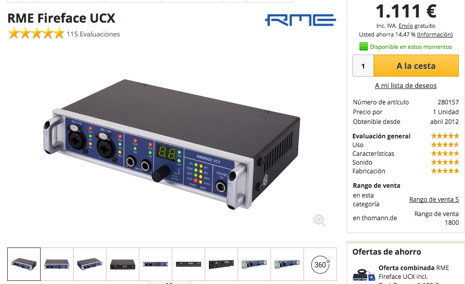
Task: Select the second thumbnail showing front view
Action: pyautogui.click(x=57, y=264)
